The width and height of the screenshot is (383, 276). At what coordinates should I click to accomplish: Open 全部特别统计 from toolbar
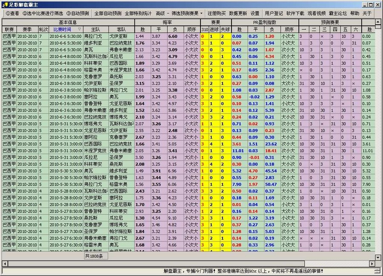[138, 14]
